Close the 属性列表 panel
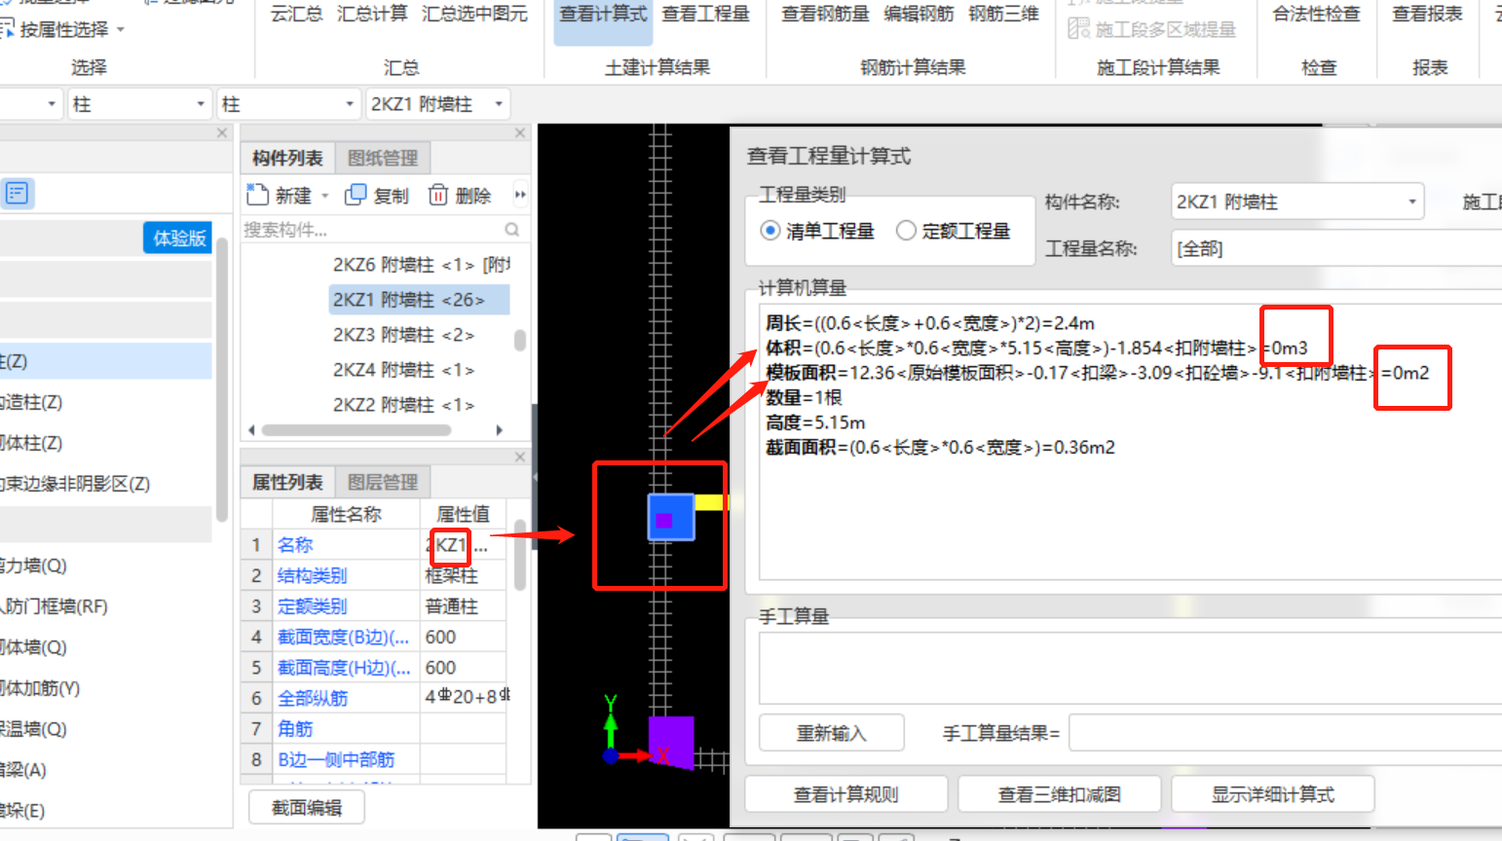The height and width of the screenshot is (841, 1502). click(x=520, y=457)
